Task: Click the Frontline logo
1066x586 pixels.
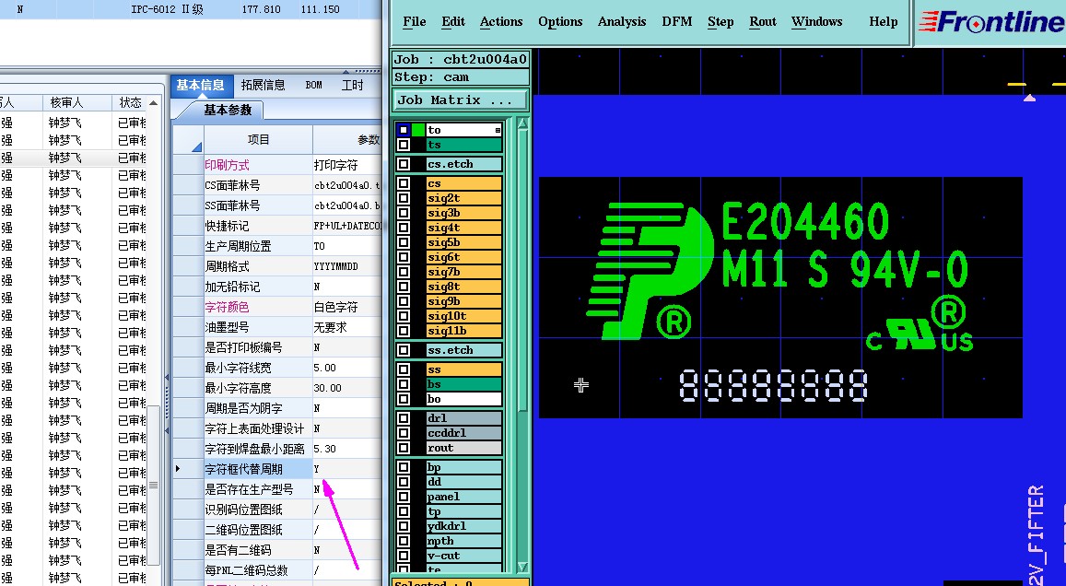Action: coord(991,21)
